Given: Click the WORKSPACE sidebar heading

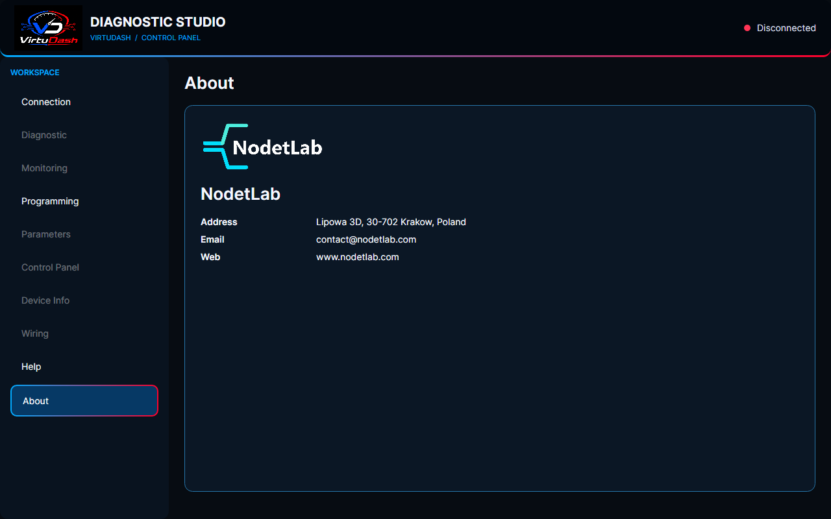Looking at the screenshot, I should (35, 73).
